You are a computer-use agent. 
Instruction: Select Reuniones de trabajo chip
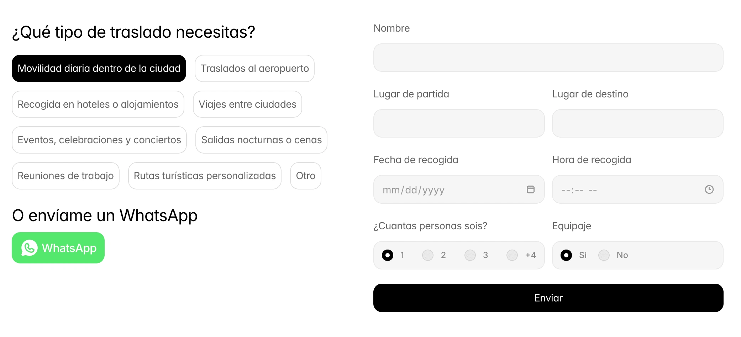click(x=65, y=176)
